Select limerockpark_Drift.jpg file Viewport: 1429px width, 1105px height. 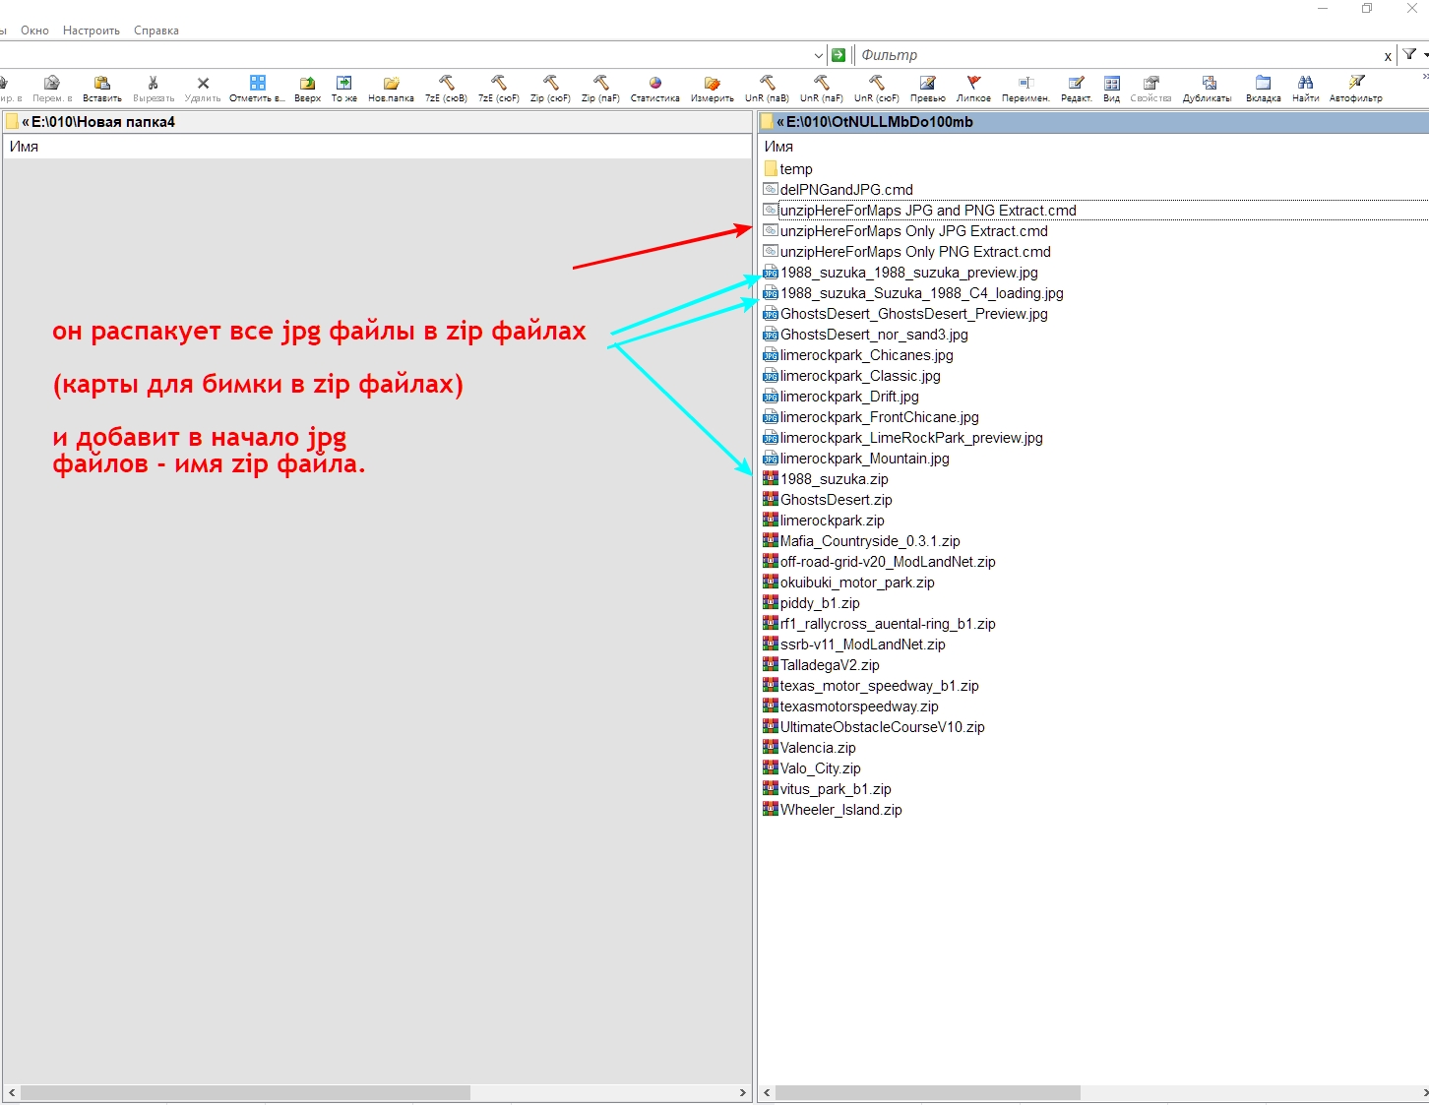click(x=841, y=397)
